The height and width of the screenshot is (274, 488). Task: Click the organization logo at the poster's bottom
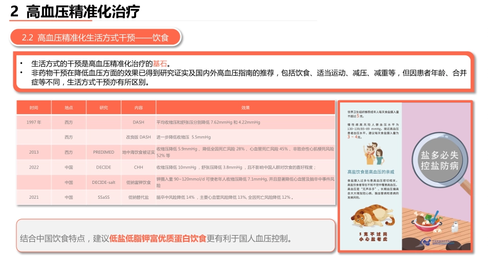pos(437,242)
